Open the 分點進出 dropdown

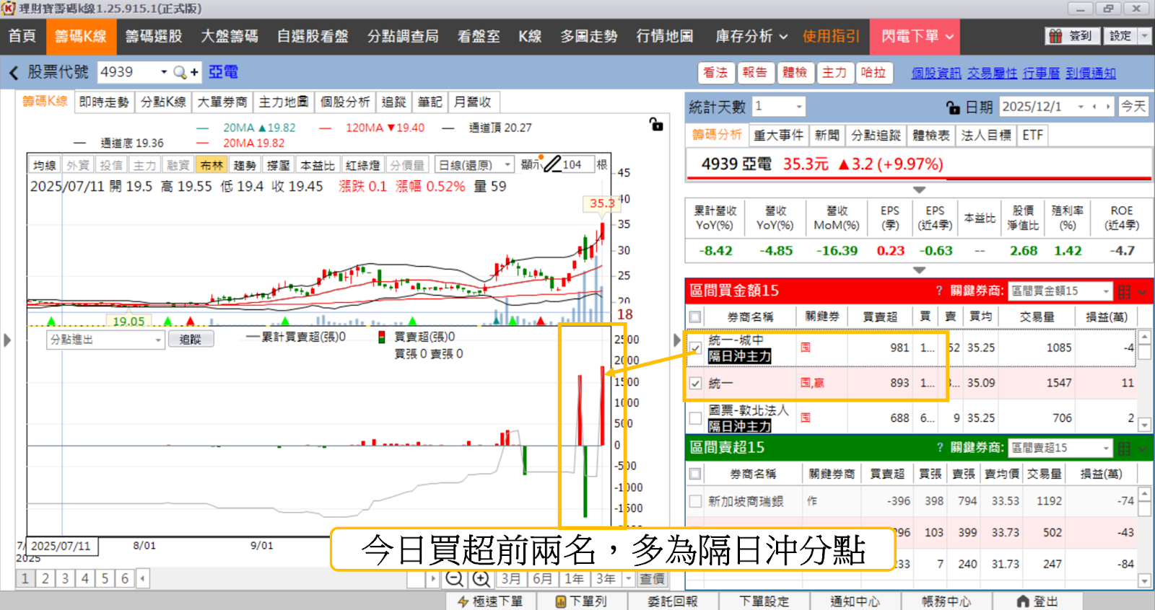(x=158, y=339)
